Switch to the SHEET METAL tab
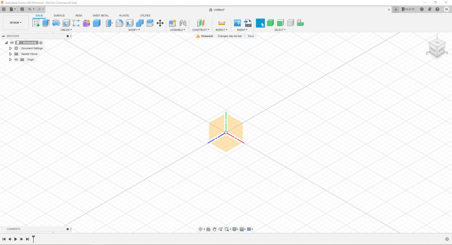452x245 pixels. pyautogui.click(x=101, y=16)
